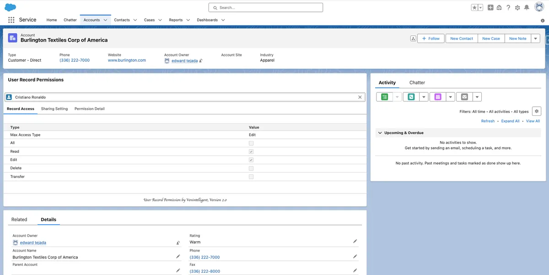
Task: Click the Expand All link
Action: click(511, 121)
